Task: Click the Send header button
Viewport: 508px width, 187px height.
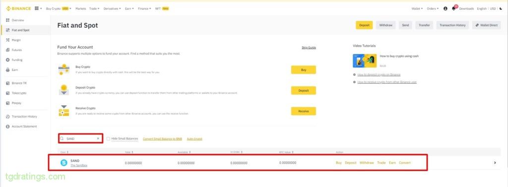Action: 406,25
